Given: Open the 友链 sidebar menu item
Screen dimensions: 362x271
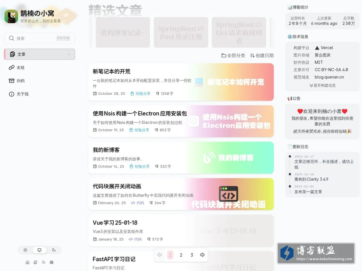Looking at the screenshot, I should coord(40,67).
